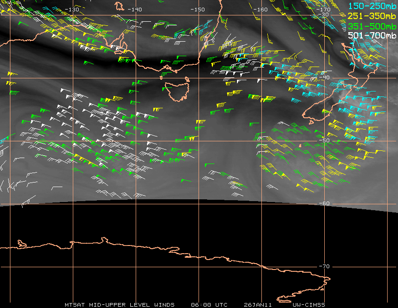Image resolution: width=398 pixels, height=308 pixels.
Task: Click the -130 longitude label
Action: coord(72,9)
